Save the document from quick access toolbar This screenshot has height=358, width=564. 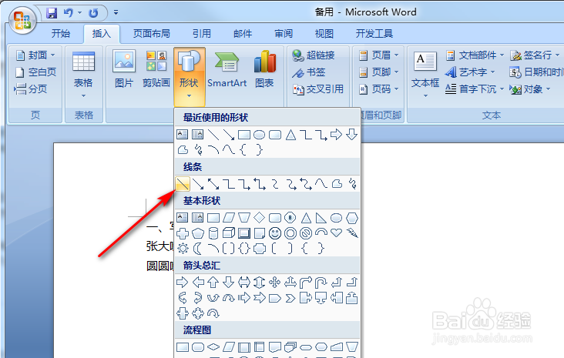pyautogui.click(x=52, y=13)
